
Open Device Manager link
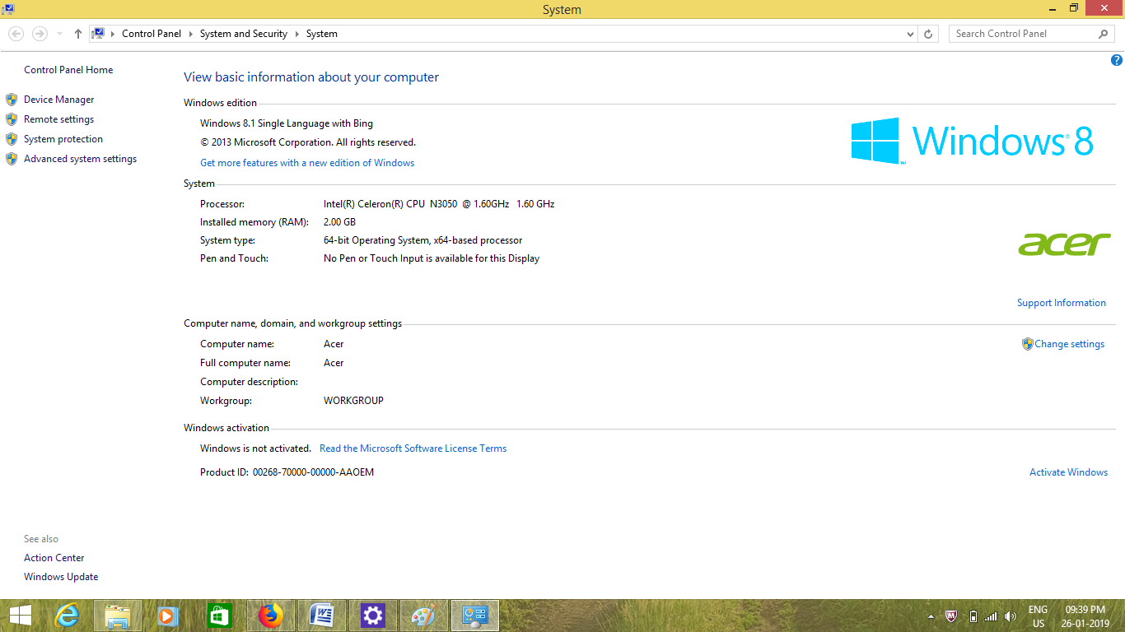[58, 100]
